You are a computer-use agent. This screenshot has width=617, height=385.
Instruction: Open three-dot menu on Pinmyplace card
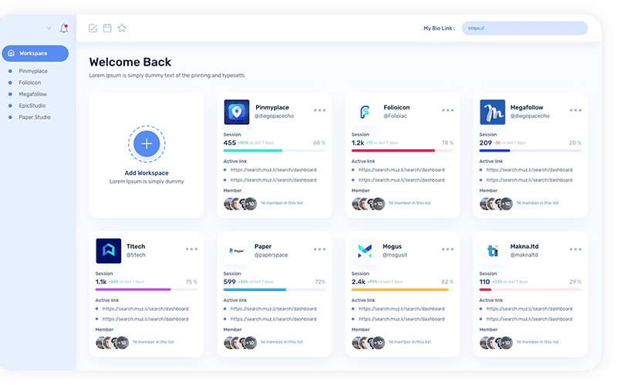point(319,110)
